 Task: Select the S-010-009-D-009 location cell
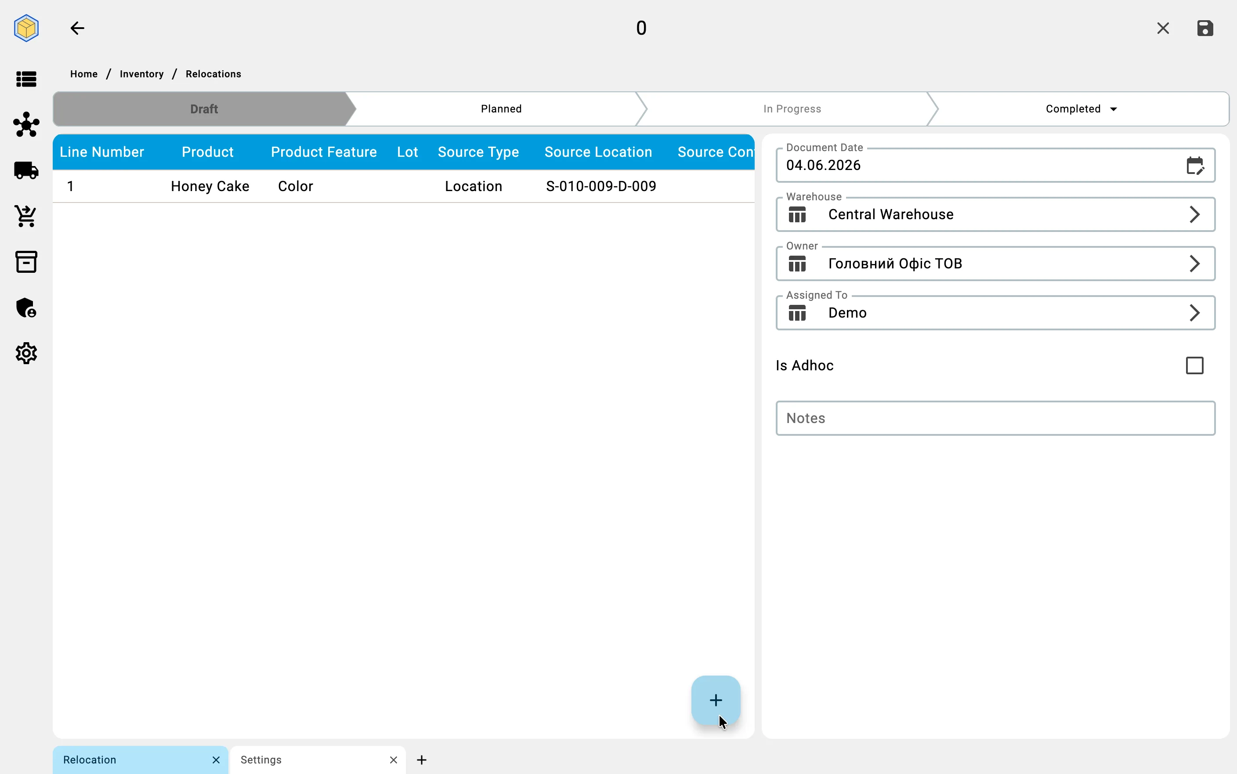pyautogui.click(x=601, y=186)
